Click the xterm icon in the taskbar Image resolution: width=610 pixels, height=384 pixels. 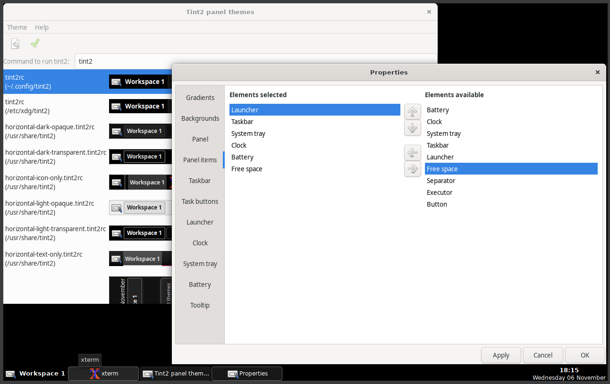(95, 373)
